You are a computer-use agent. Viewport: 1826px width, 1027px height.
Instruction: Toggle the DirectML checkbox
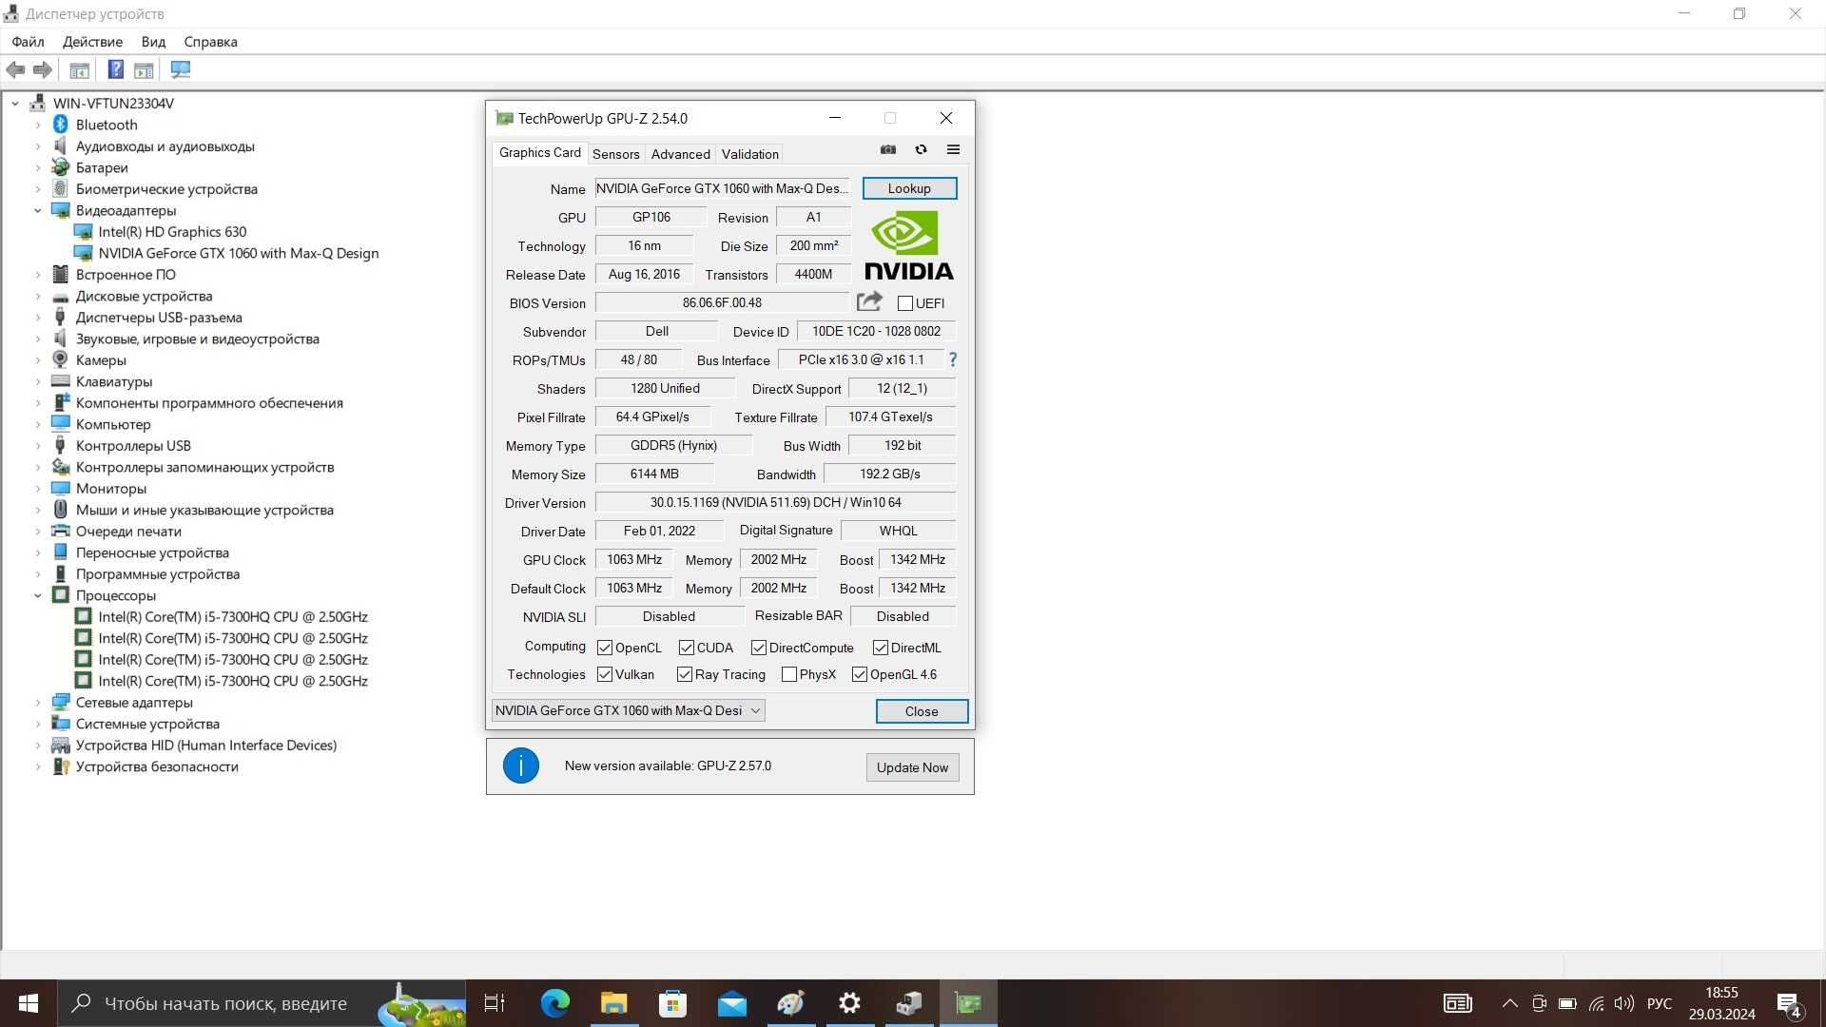coord(881,648)
